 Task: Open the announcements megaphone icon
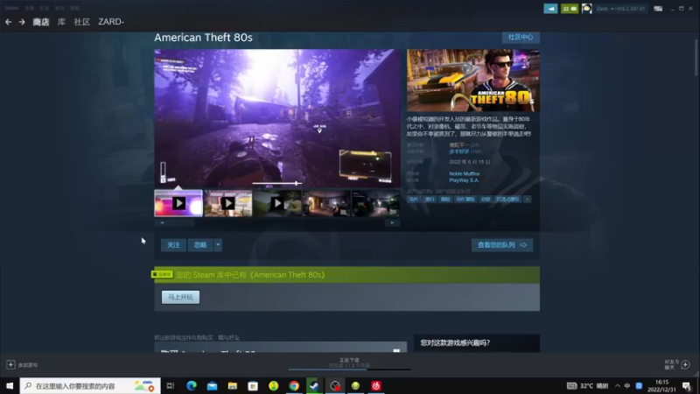(x=550, y=9)
